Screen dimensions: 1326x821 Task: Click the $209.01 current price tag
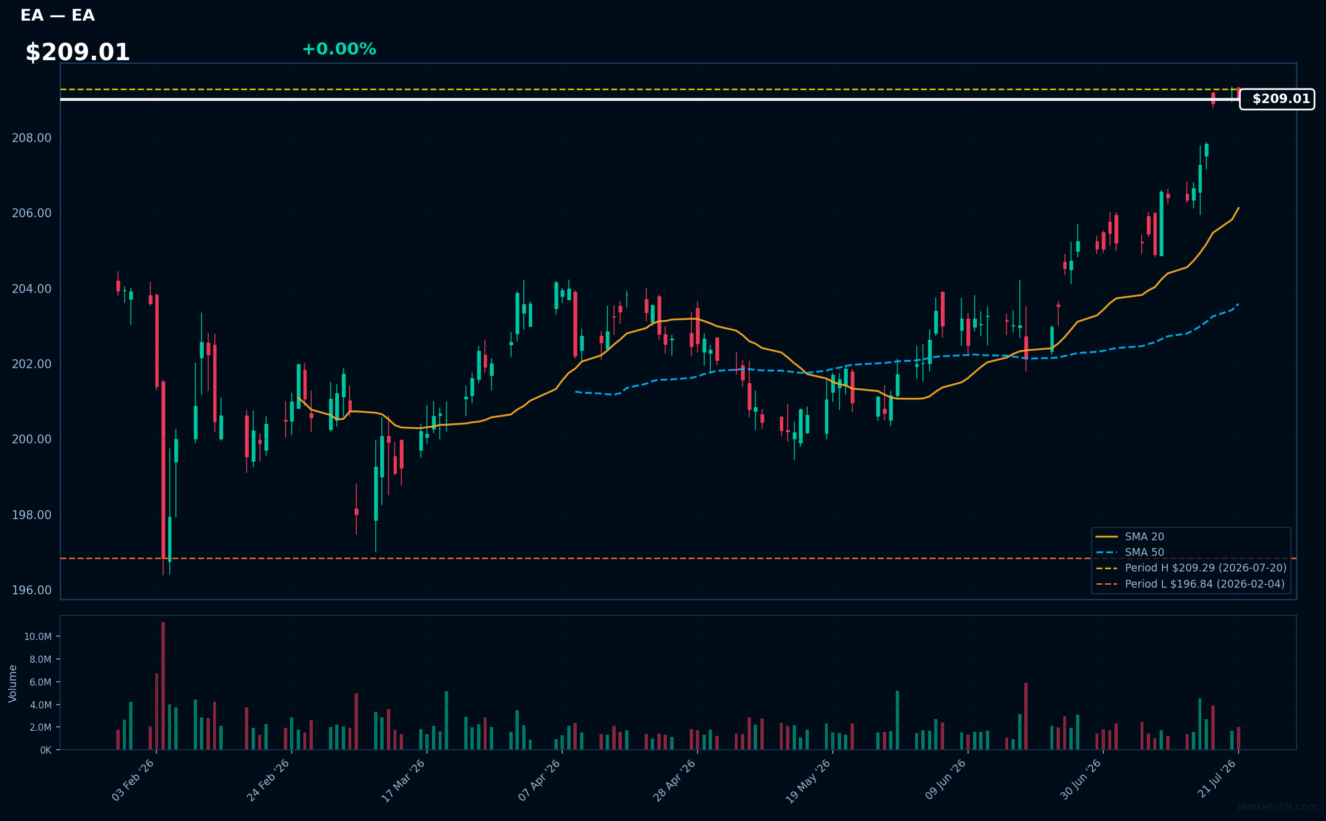pos(1277,99)
